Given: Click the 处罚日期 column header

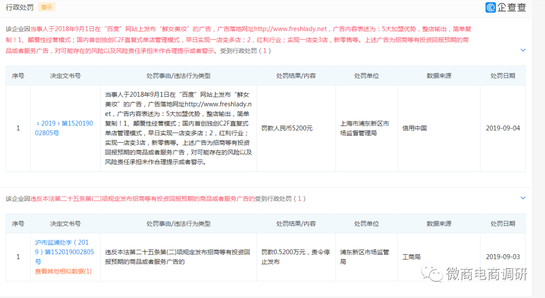Looking at the screenshot, I should click(x=504, y=76).
